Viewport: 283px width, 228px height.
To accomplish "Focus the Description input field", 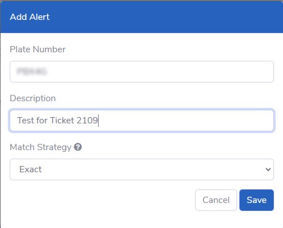I will pyautogui.click(x=142, y=121).
